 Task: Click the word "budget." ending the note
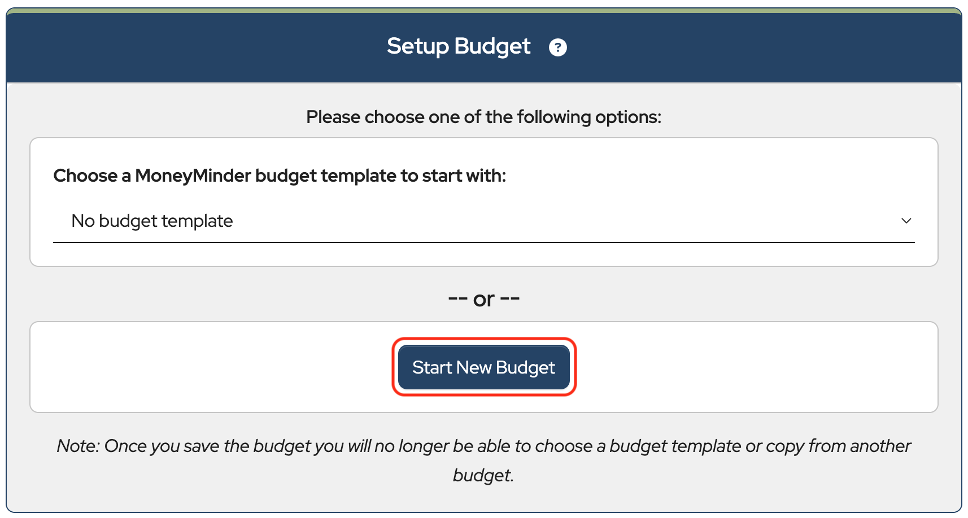tap(483, 476)
